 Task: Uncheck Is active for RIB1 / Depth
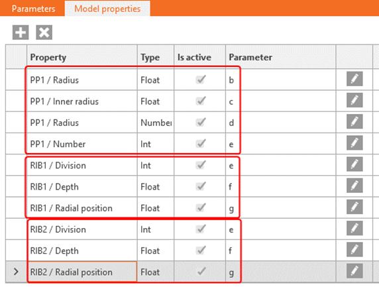(201, 186)
